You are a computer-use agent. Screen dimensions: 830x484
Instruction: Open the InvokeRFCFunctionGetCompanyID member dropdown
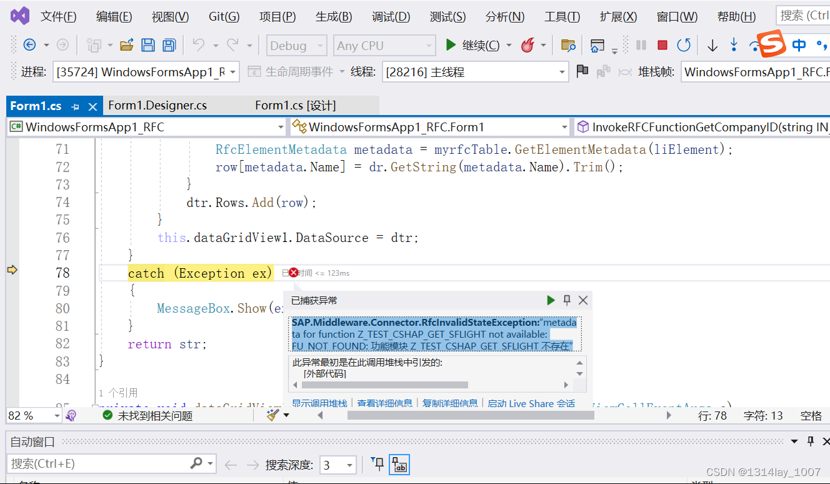click(702, 127)
